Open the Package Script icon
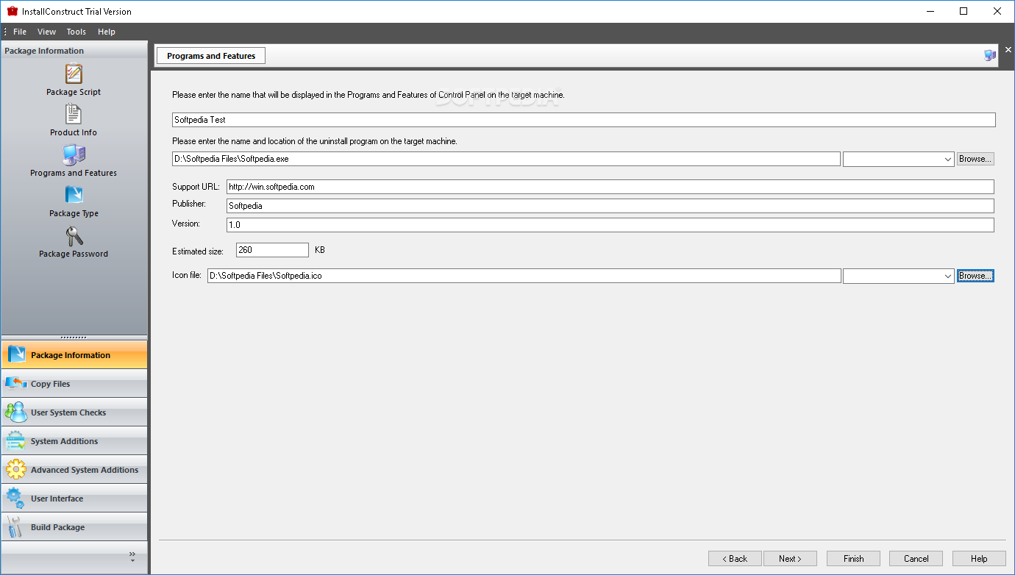Screen dimensions: 1015x575 point(74,74)
